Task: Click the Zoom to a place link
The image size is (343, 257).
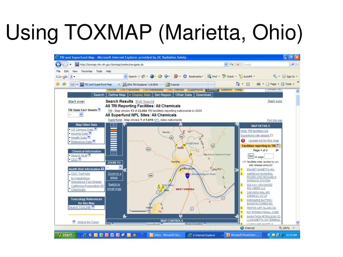Action: click(115, 176)
